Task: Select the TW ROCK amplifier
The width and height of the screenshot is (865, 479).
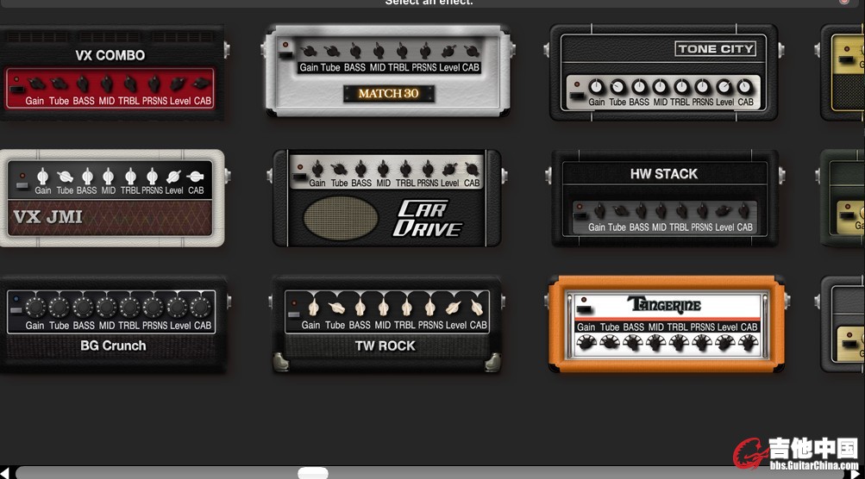Action: click(x=387, y=325)
